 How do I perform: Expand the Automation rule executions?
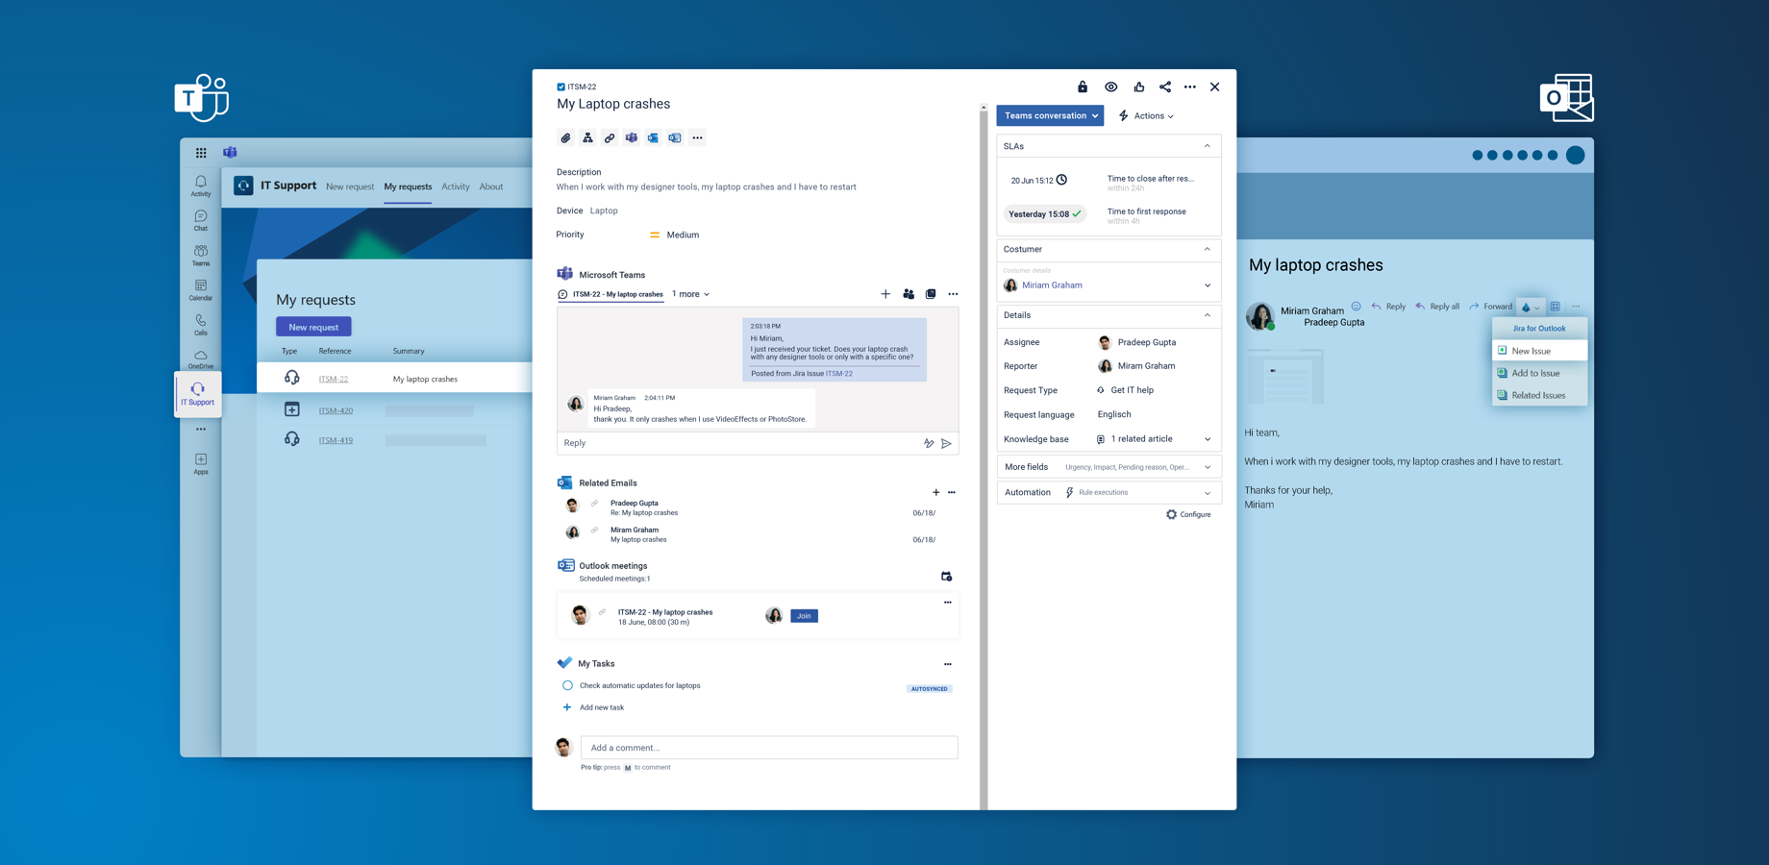coord(1208,493)
